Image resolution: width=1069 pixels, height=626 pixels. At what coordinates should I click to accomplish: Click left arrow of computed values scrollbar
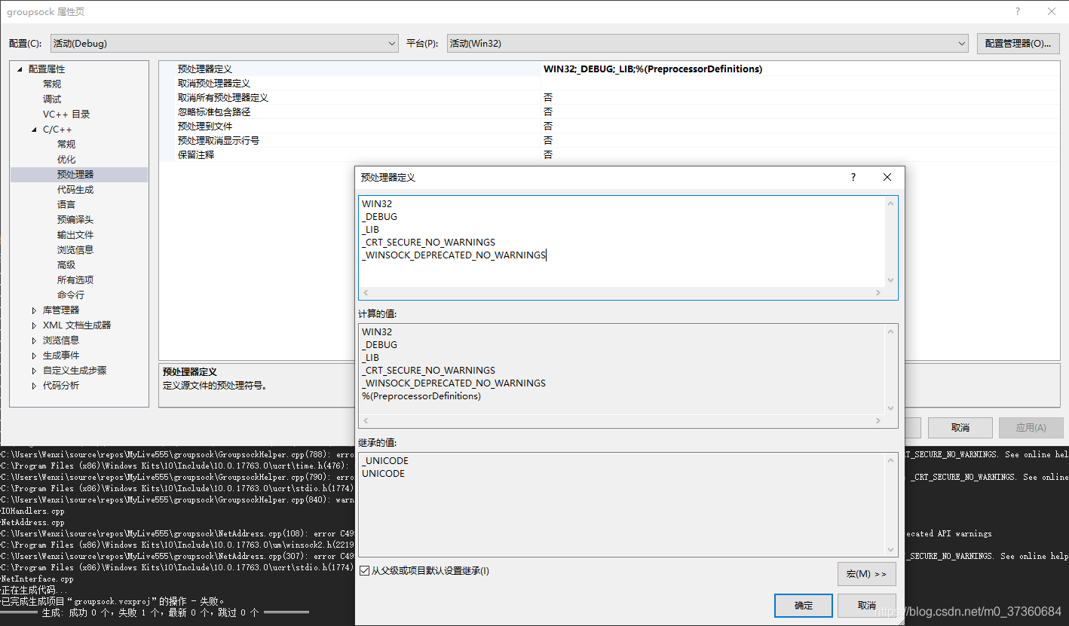pyautogui.click(x=366, y=421)
